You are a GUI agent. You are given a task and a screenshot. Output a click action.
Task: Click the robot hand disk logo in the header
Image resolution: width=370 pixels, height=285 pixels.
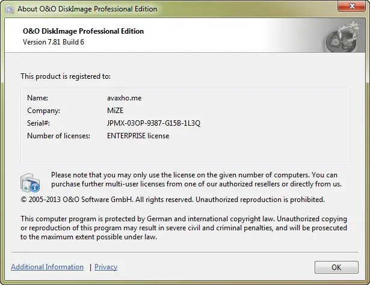[342, 37]
